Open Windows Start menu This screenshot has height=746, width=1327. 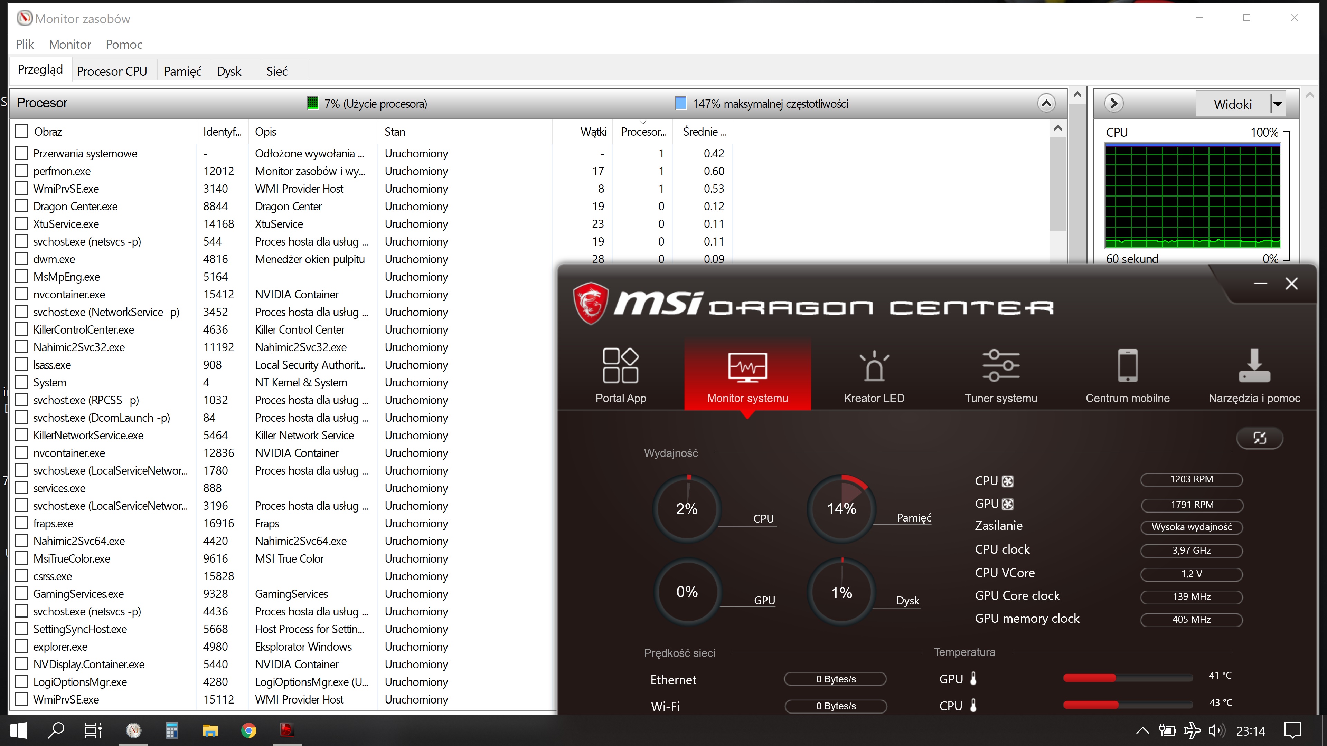[x=18, y=730]
